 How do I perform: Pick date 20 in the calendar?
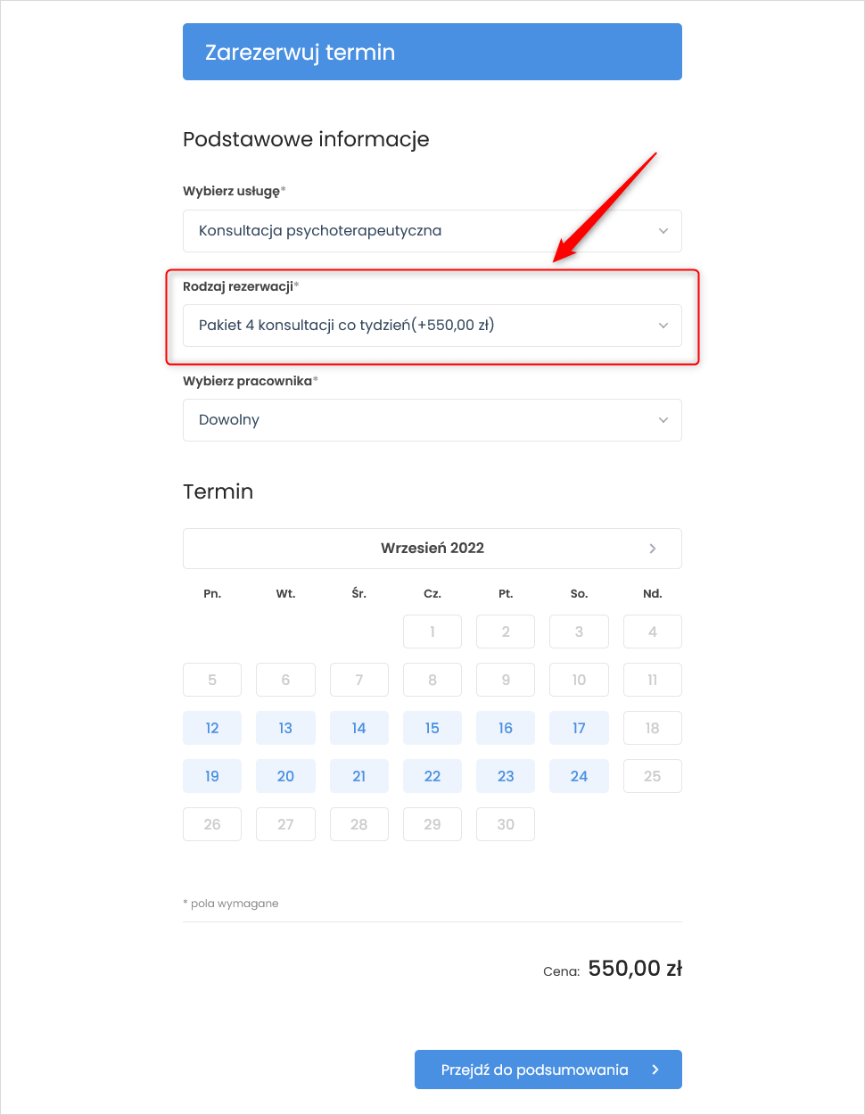coord(285,776)
